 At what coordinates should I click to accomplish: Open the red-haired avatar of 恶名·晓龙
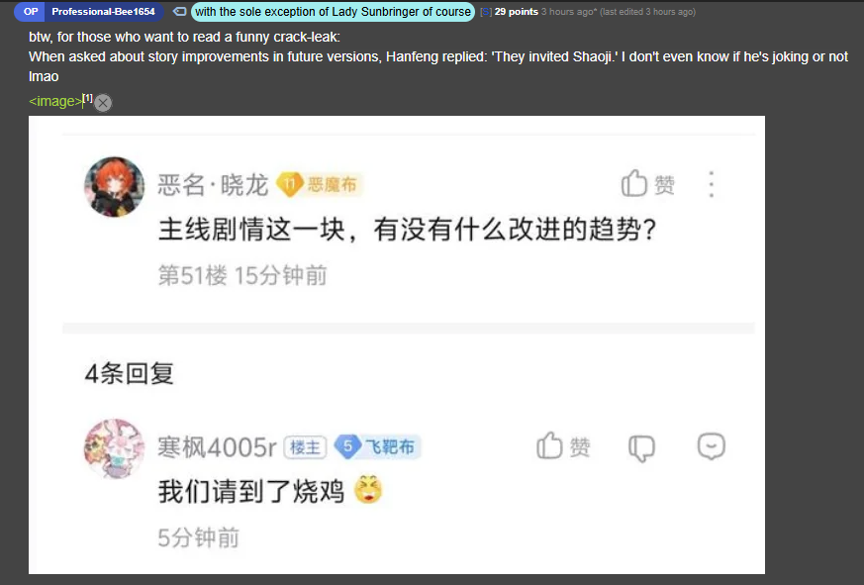click(x=114, y=187)
